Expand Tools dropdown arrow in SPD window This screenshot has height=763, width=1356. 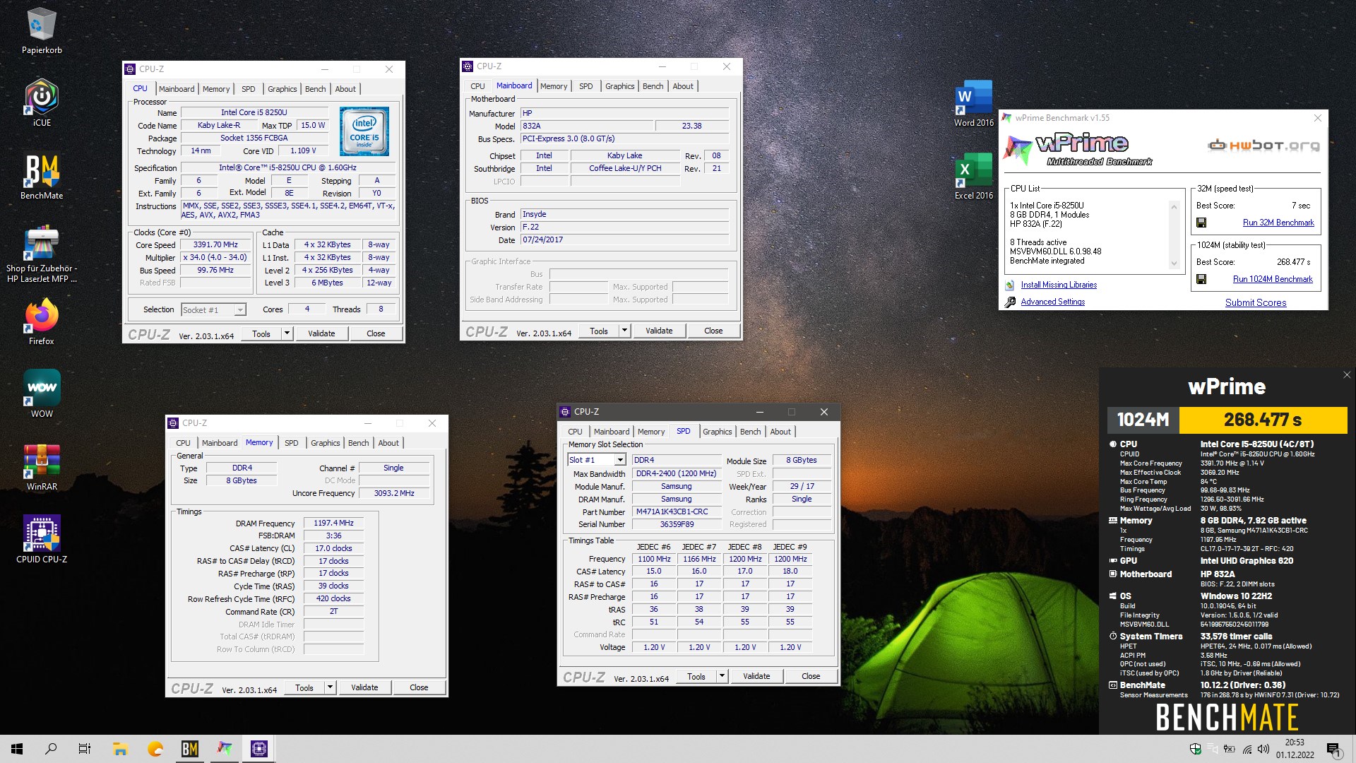722,676
